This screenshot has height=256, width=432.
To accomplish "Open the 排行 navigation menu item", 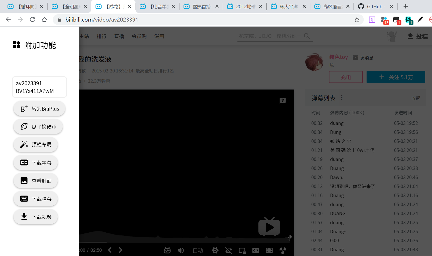I will (102, 36).
